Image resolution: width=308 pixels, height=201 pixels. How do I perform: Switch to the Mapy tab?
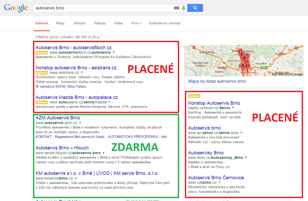click(x=60, y=23)
